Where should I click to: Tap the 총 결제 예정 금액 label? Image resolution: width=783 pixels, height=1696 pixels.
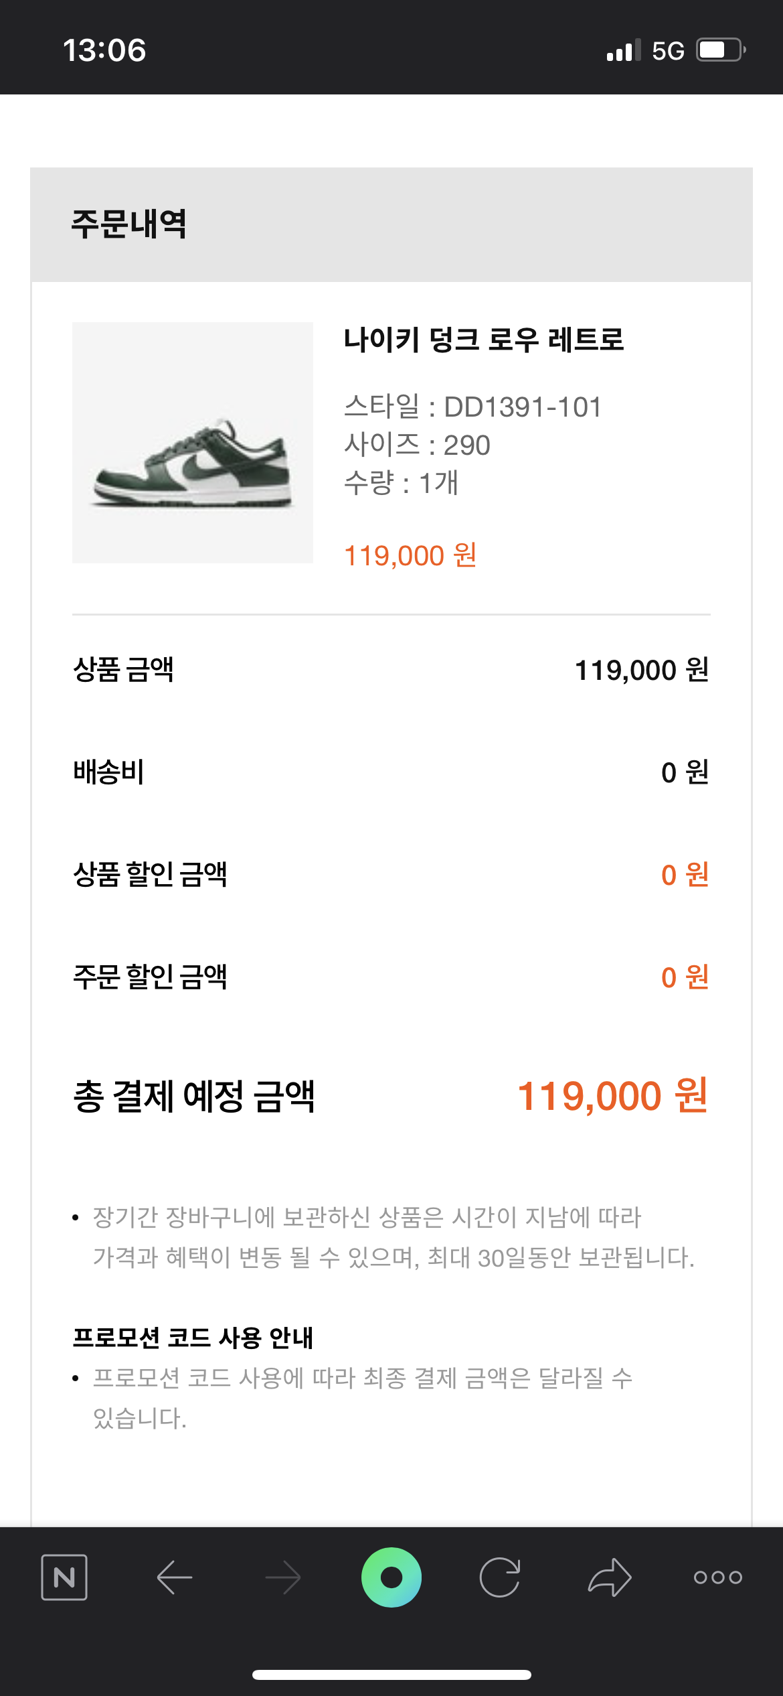194,1097
